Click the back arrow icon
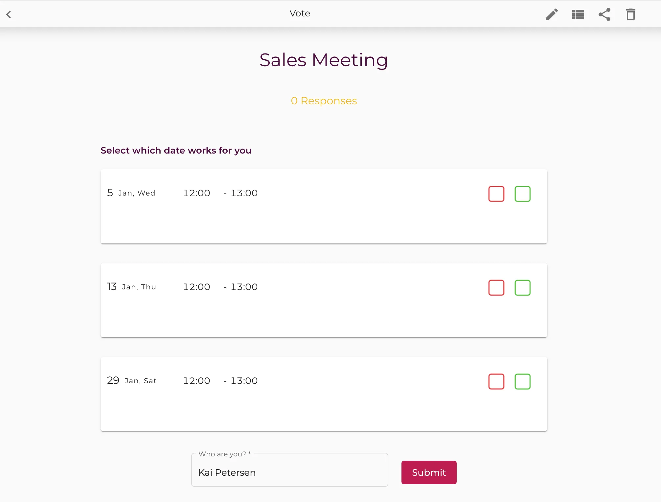This screenshot has height=502, width=661. point(9,14)
